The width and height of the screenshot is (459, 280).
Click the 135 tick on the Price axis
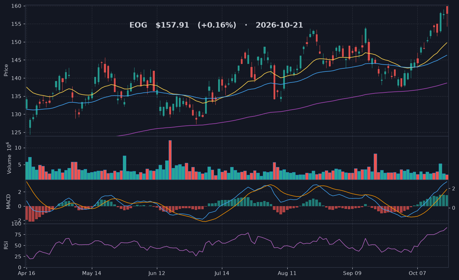coord(17,96)
